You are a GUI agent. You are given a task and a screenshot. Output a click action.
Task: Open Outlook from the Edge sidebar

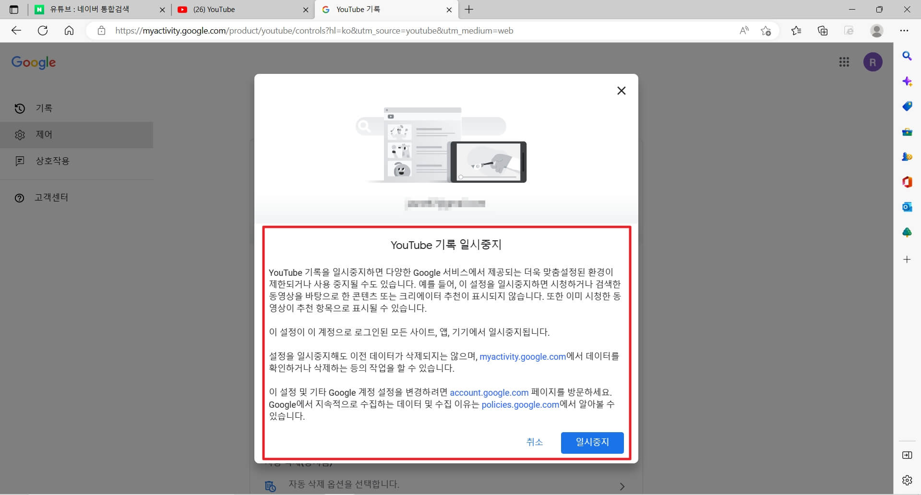pyautogui.click(x=907, y=207)
